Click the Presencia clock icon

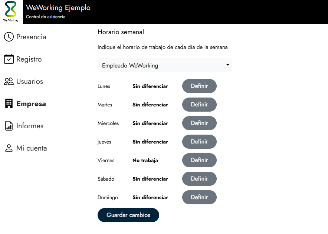tap(9, 37)
